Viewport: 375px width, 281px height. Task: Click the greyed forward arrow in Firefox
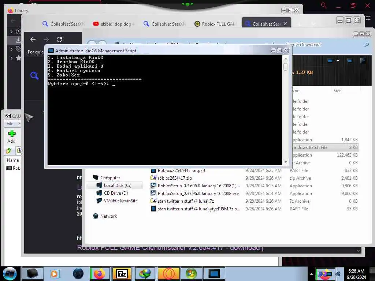pos(46,40)
